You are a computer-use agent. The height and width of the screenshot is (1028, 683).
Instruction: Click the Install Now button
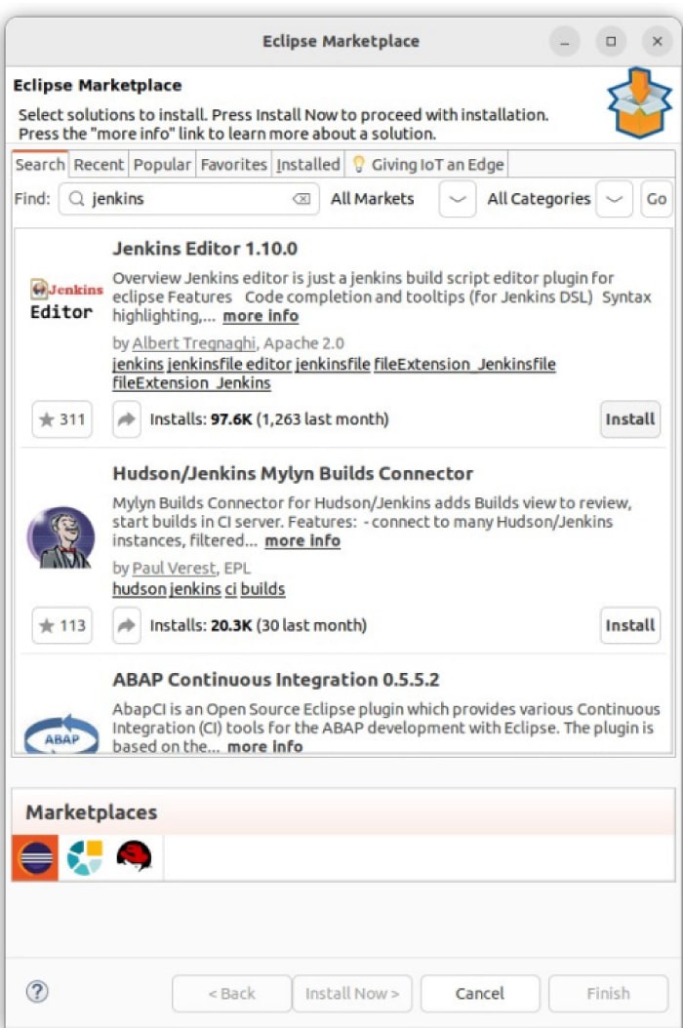352,993
